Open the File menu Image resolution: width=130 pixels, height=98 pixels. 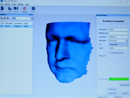click(2, 4)
